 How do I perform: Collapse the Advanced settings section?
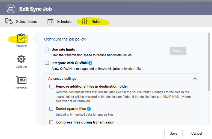195,79
